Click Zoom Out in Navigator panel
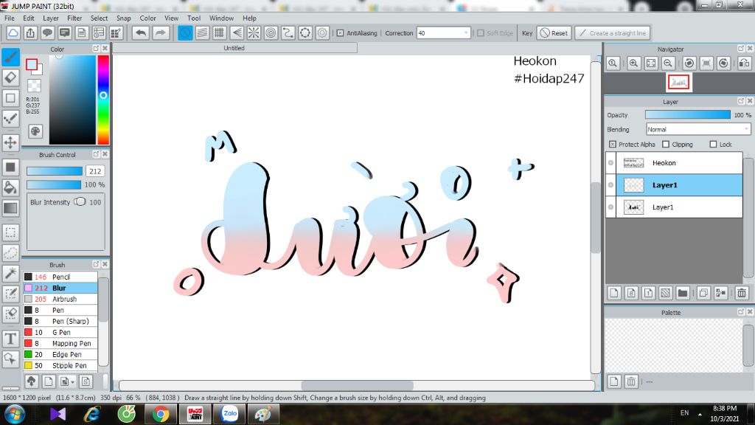 point(668,63)
